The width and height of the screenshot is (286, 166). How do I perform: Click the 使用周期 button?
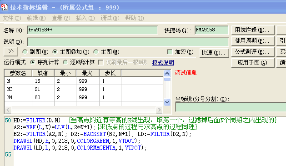(253, 41)
